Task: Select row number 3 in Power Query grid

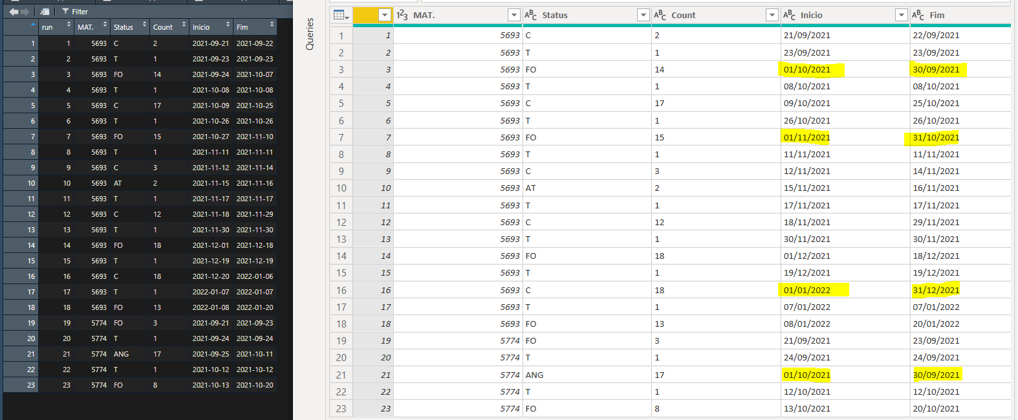Action: point(341,69)
